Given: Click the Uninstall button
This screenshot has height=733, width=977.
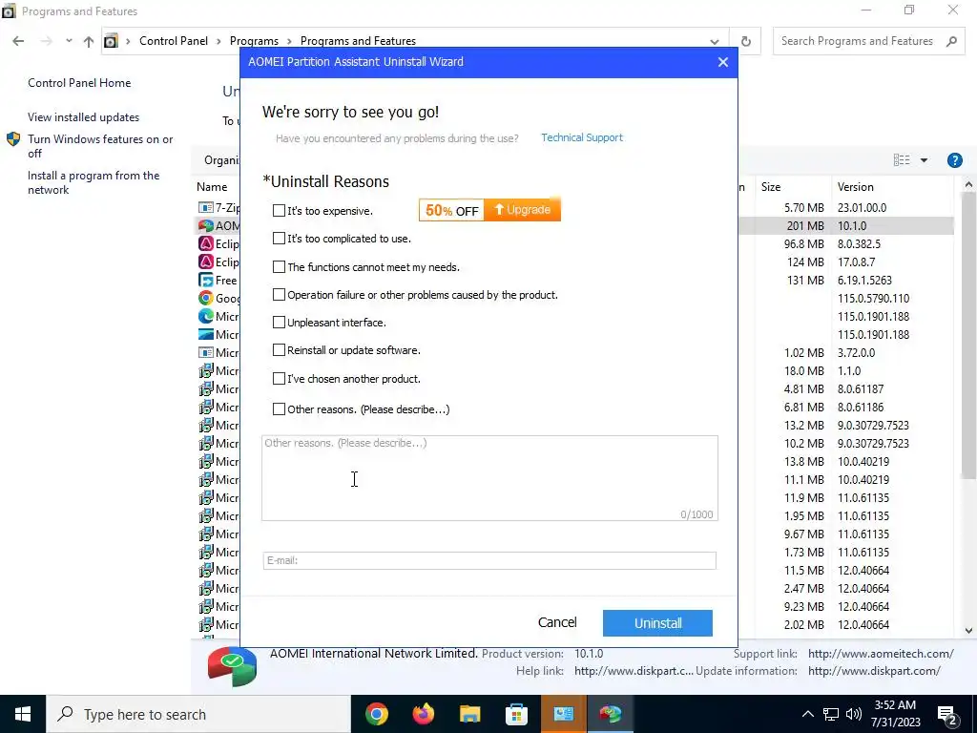Looking at the screenshot, I should pos(657,622).
